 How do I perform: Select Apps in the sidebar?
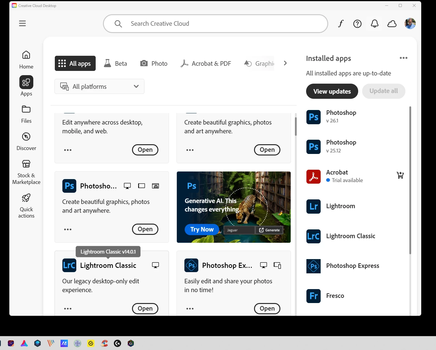pyautogui.click(x=26, y=86)
